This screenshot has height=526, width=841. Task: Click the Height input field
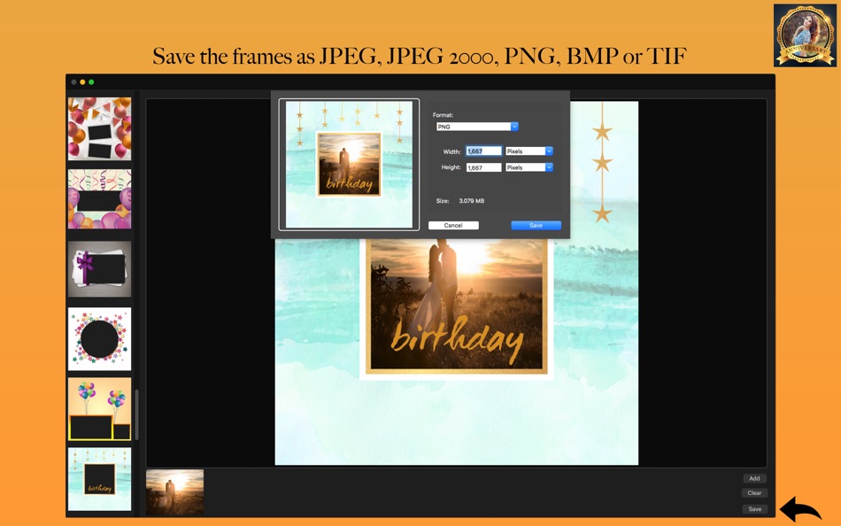tap(483, 167)
